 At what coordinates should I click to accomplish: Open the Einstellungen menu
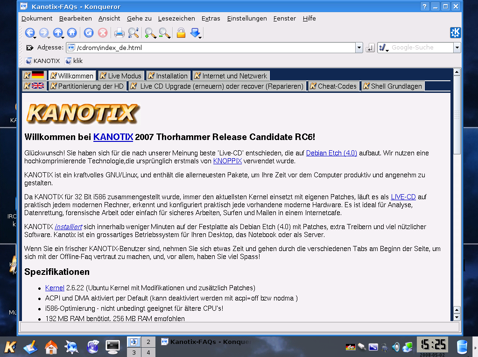[x=247, y=18]
